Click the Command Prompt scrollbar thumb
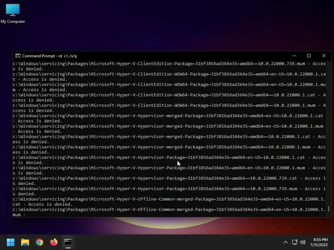This screenshot has width=334, height=250. coord(329,209)
